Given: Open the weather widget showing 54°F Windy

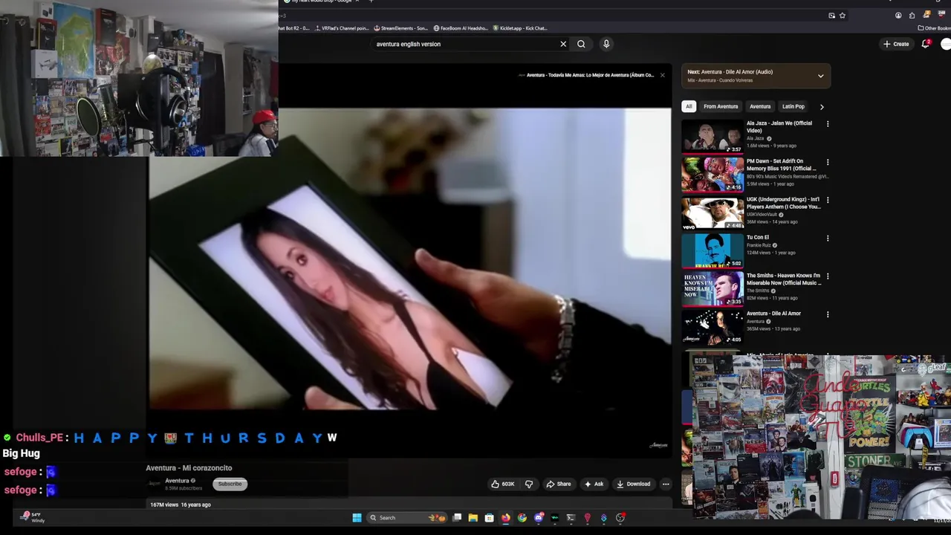Looking at the screenshot, I should pyautogui.click(x=33, y=517).
